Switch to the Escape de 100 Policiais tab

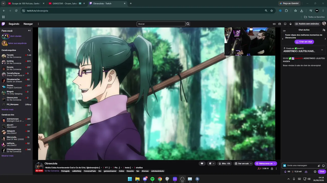click(x=26, y=4)
